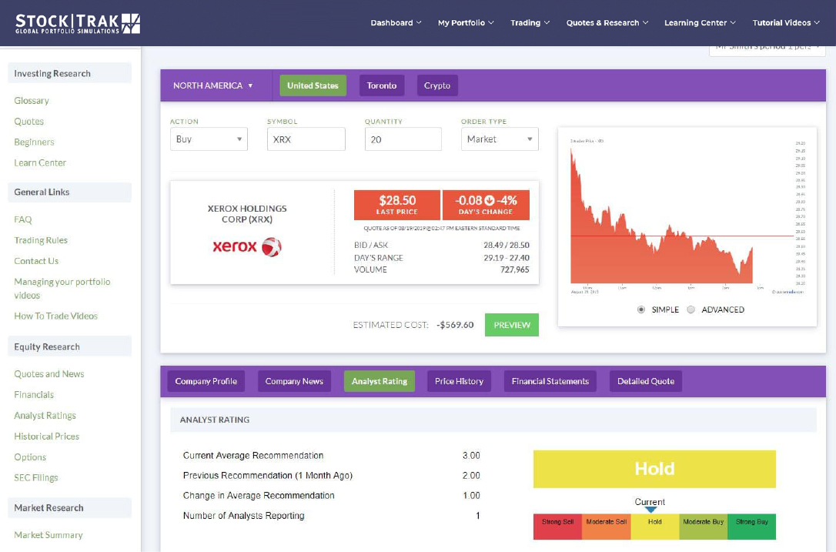Click the Market Research sidebar heading

tap(70, 508)
